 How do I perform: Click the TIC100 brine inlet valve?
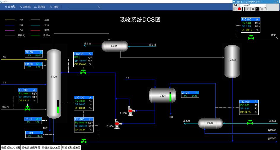pyautogui.click(x=250, y=122)
